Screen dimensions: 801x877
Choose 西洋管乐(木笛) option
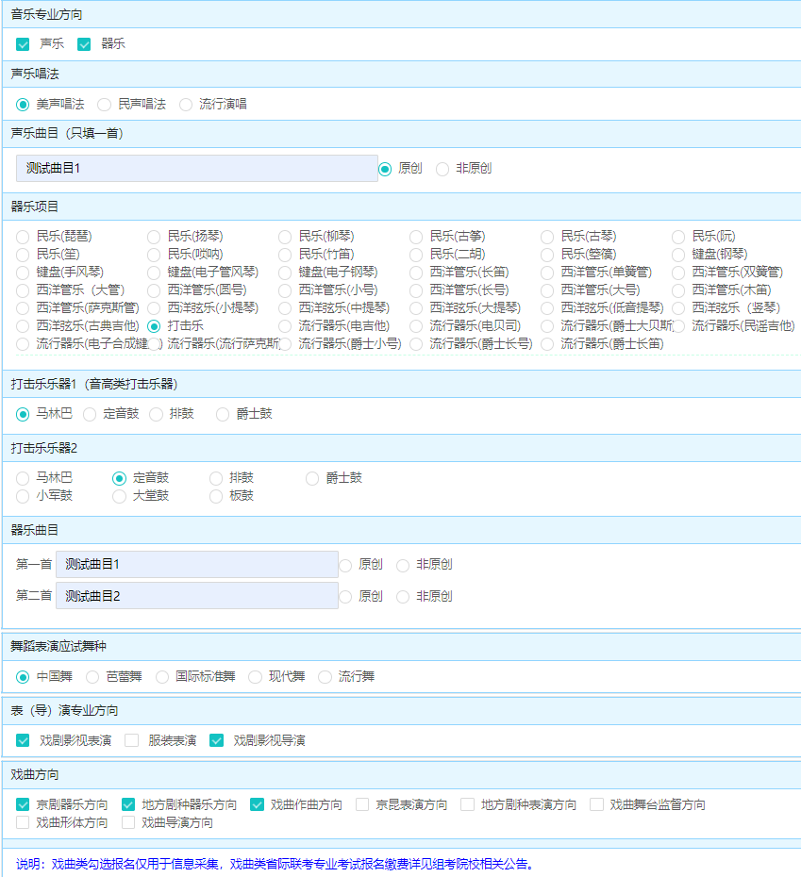(678, 290)
